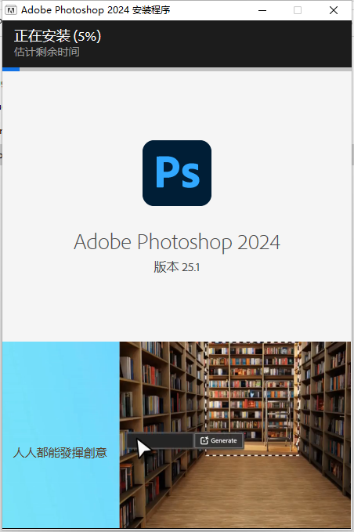Screen dimensions: 354x532
Task: Click the Adobe installer title bar icon
Action: point(11,10)
